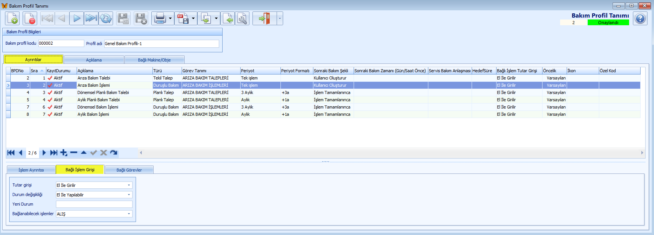Jump to the last record in toolbar
This screenshot has height=235, width=654.
pyautogui.click(x=91, y=18)
